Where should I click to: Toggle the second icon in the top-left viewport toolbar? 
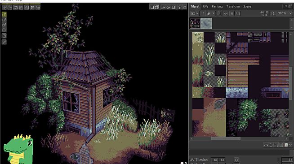[10, 7]
